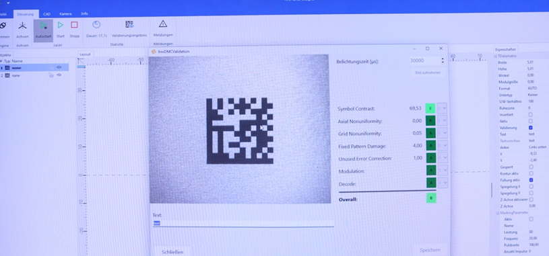
Task: Select object row 1 named none
Action: point(34,67)
